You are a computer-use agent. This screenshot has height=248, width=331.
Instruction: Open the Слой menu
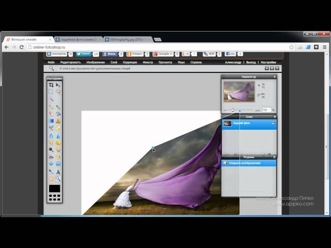[114, 63]
